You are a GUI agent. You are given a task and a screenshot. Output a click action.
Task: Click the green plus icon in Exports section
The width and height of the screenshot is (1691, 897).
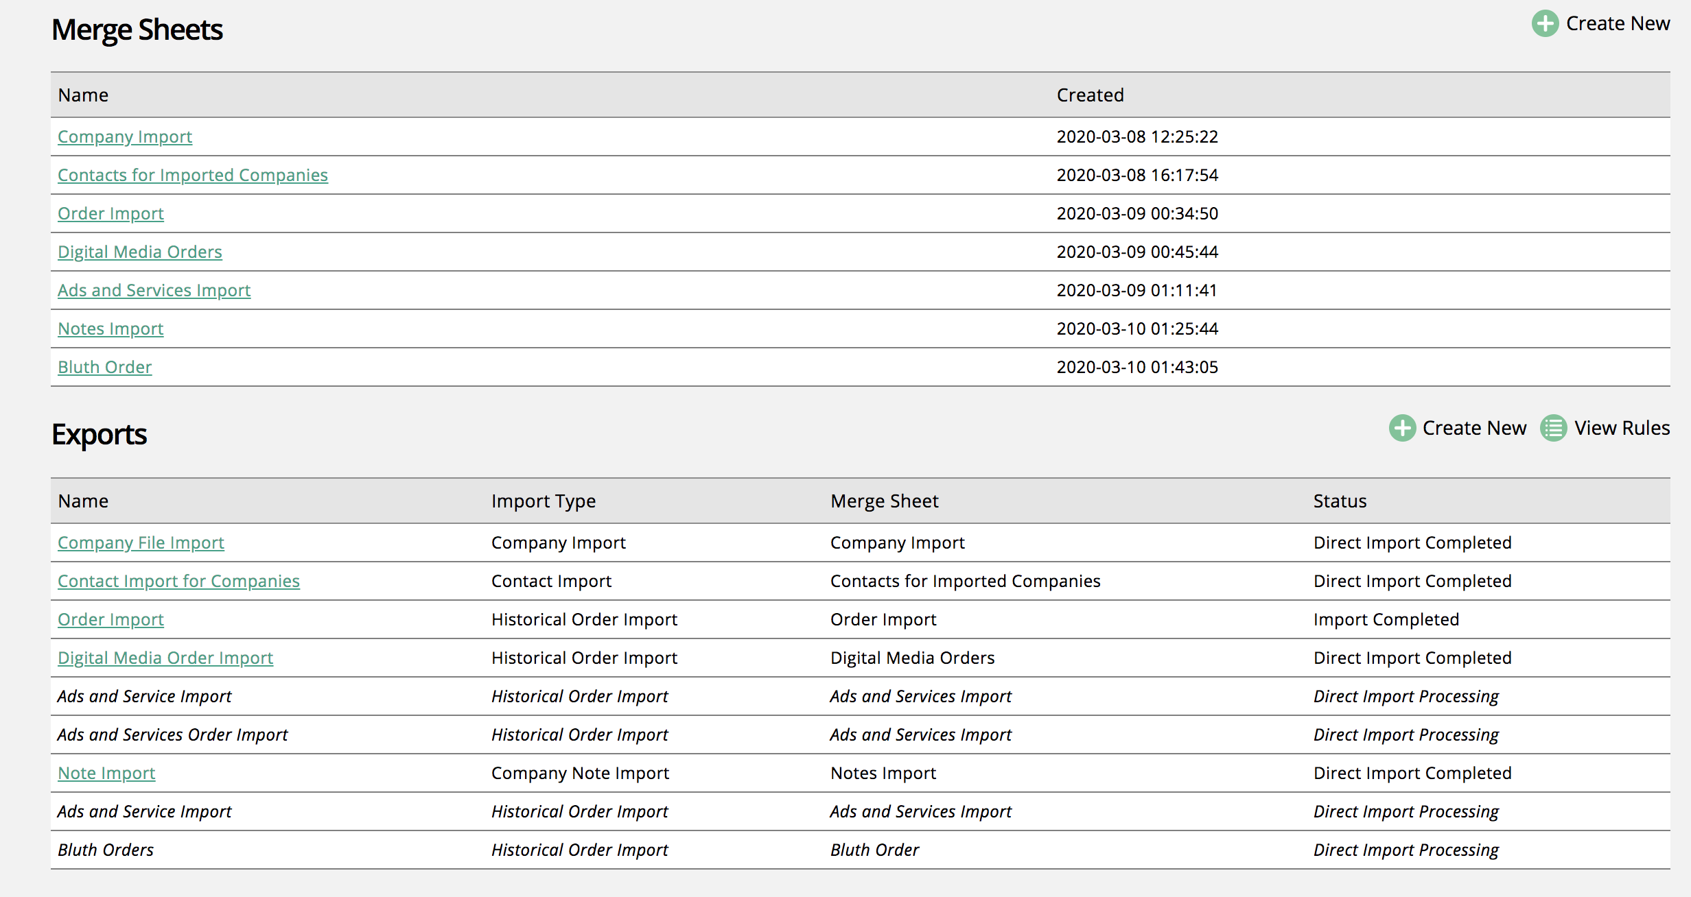[1402, 429]
